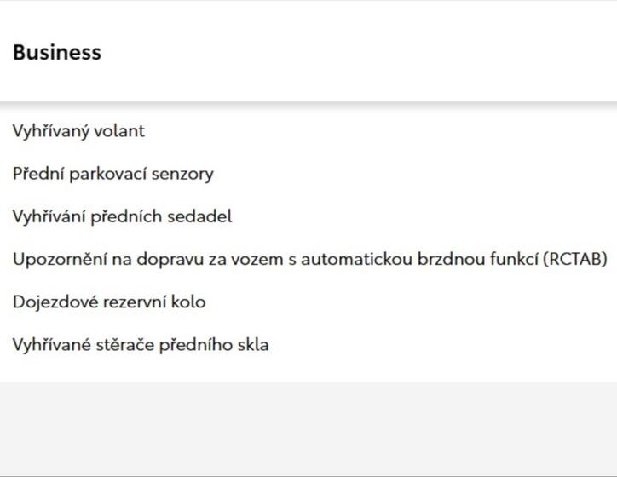Click the gray empty area below the list
Image resolution: width=617 pixels, height=477 pixels.
tap(308, 426)
